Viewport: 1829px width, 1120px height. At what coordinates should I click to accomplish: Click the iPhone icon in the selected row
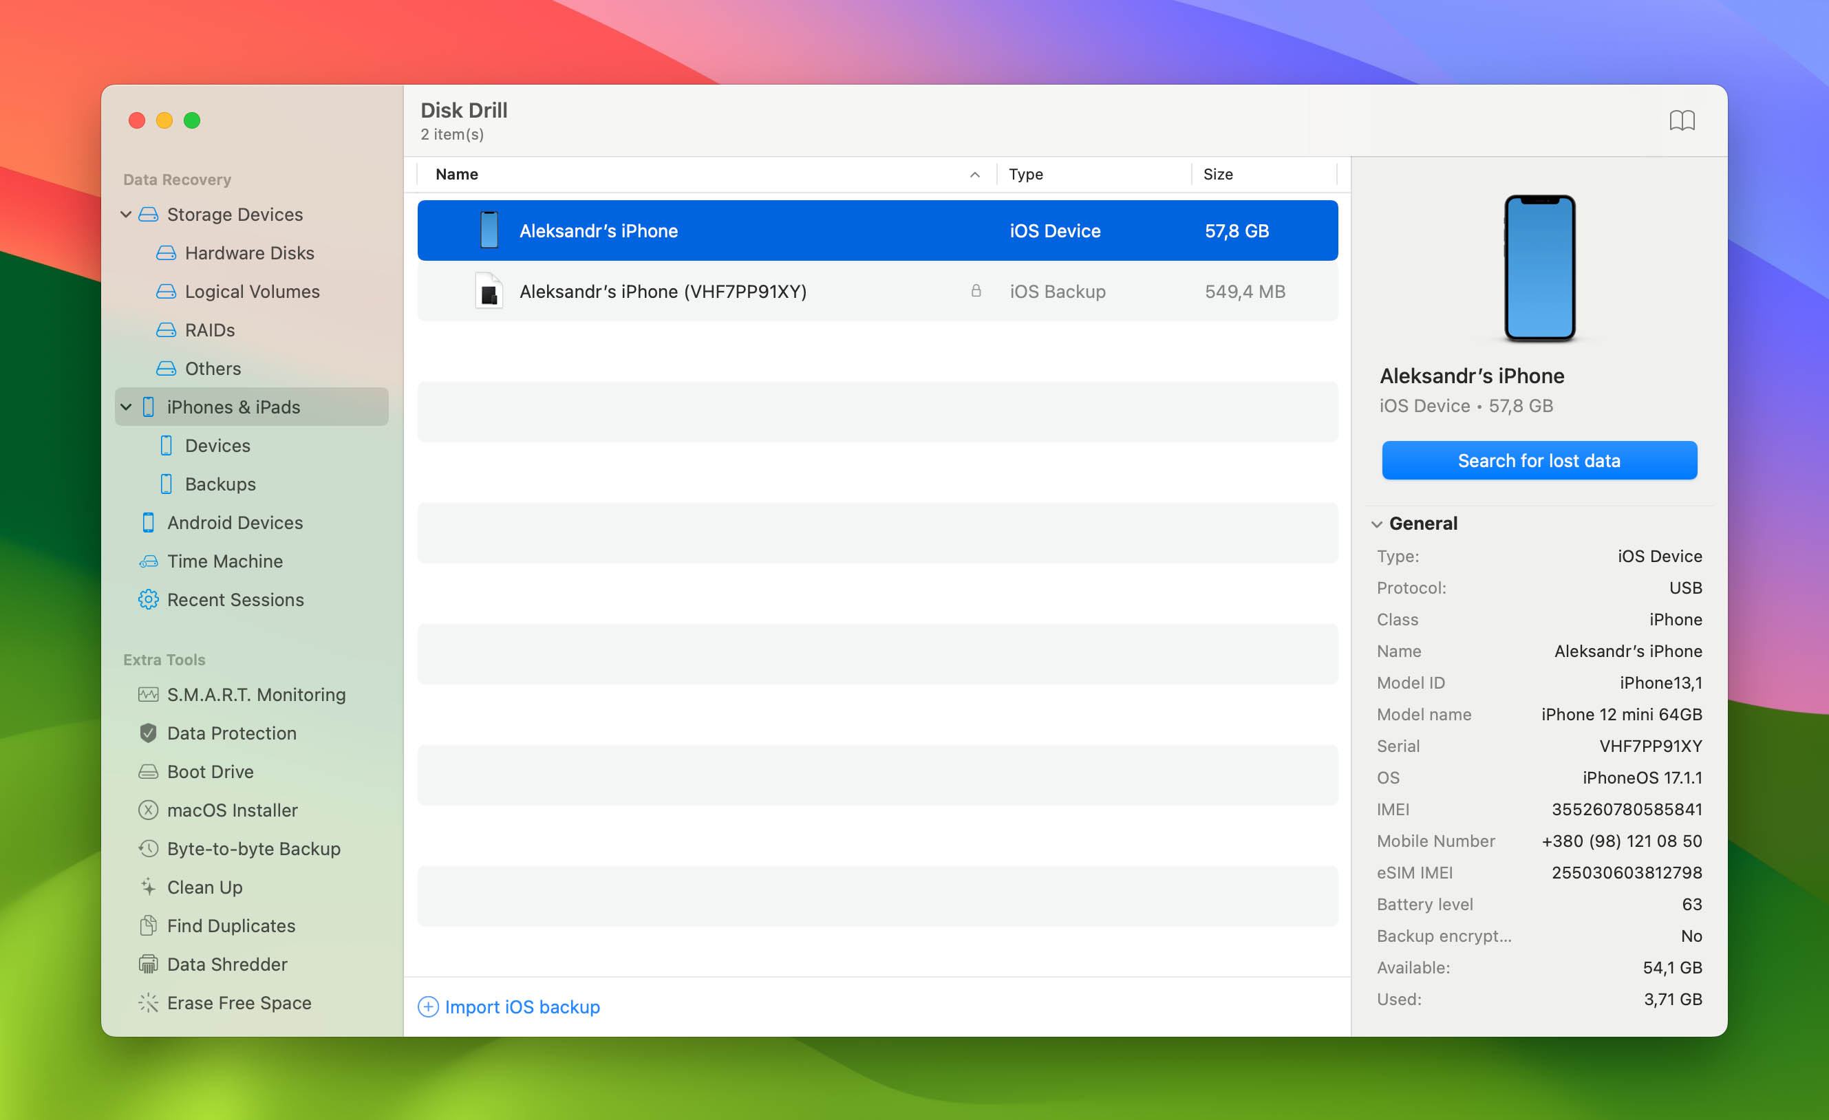[489, 230]
